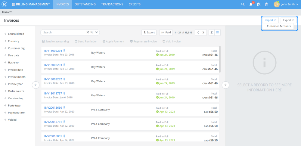Screen dimensions: 301x146
Task: Open the checklist clipboard icon in header
Action: [267, 5]
